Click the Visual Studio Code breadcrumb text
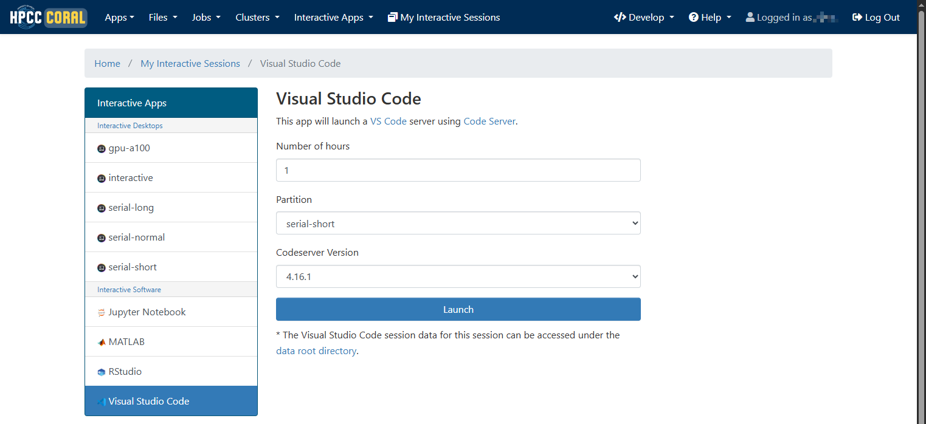 (300, 63)
